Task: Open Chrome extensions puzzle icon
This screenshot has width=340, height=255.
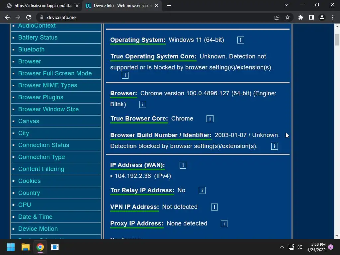Action: pos(301,17)
